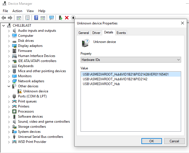Collapse the Other devices category
Viewport: 189px width, 153px height.
tap(9, 86)
